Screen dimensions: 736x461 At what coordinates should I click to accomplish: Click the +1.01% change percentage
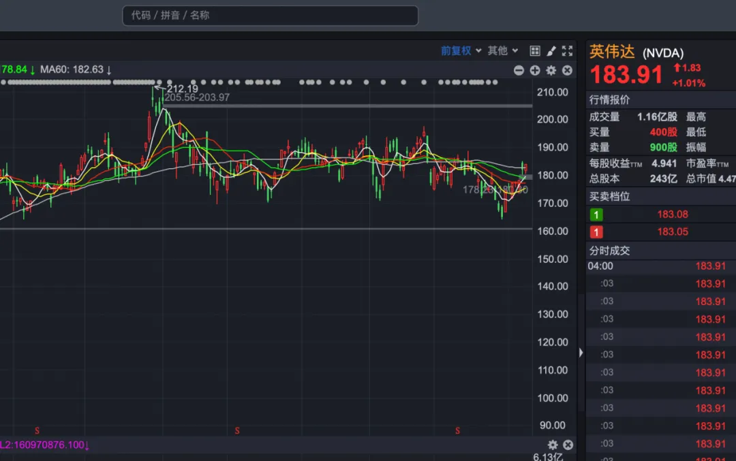688,84
